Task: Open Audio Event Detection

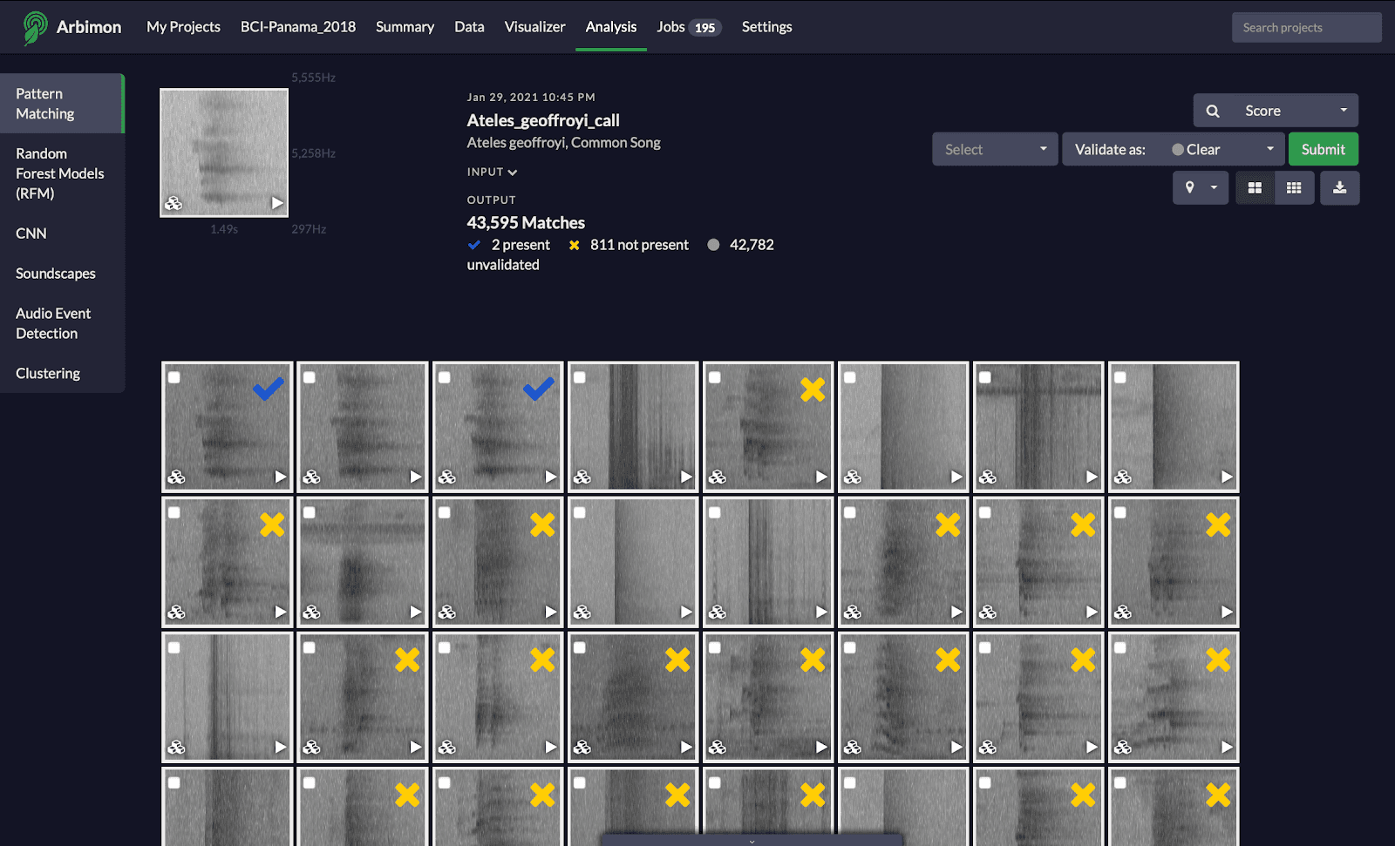Action: (x=62, y=323)
